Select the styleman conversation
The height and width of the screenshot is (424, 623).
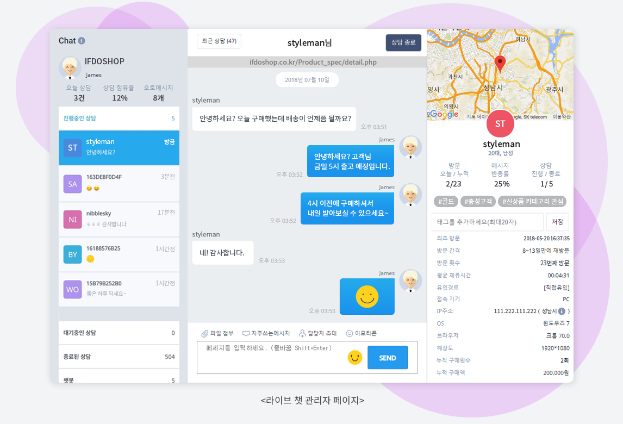click(x=119, y=147)
